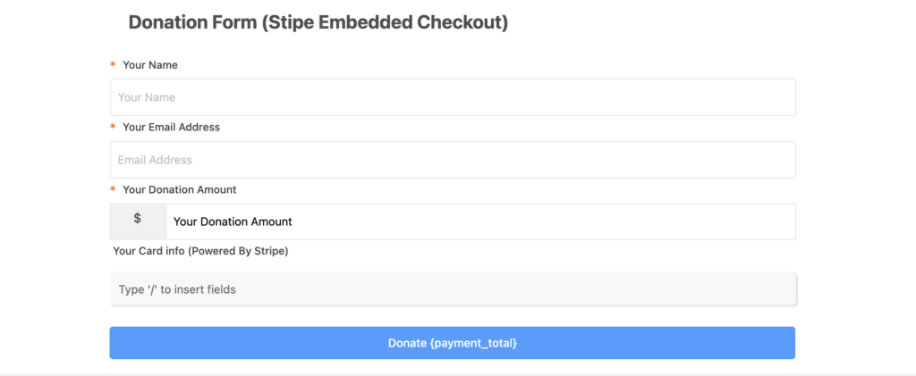This screenshot has height=376, width=916.
Task: Focus the Email Address input field
Action: point(453,160)
